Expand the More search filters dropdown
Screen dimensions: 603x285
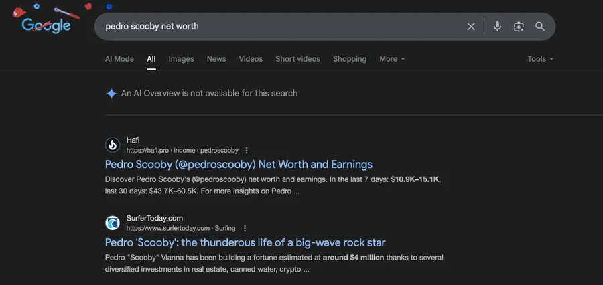[392, 59]
